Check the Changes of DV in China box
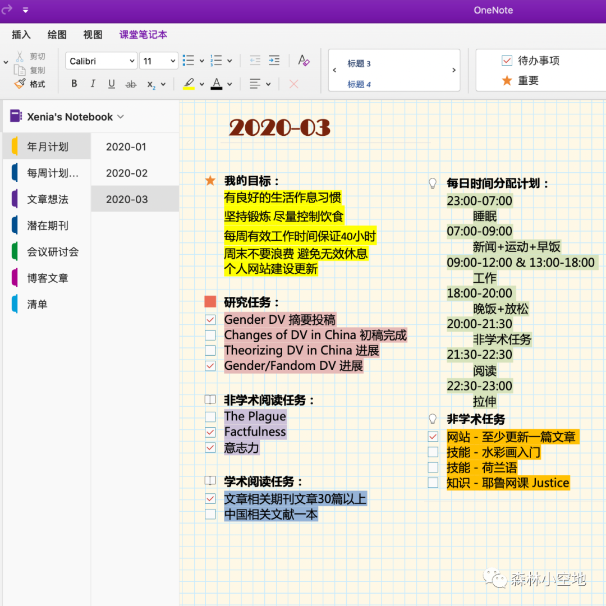The image size is (606, 606). pos(210,336)
